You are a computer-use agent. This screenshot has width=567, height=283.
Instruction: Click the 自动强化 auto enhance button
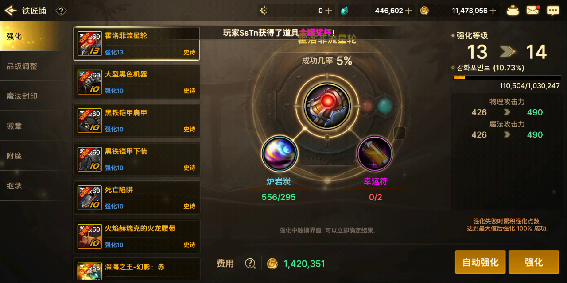coord(480,262)
